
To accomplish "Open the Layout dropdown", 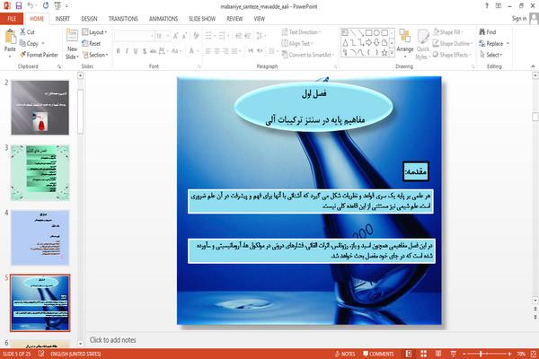I will pyautogui.click(x=94, y=32).
